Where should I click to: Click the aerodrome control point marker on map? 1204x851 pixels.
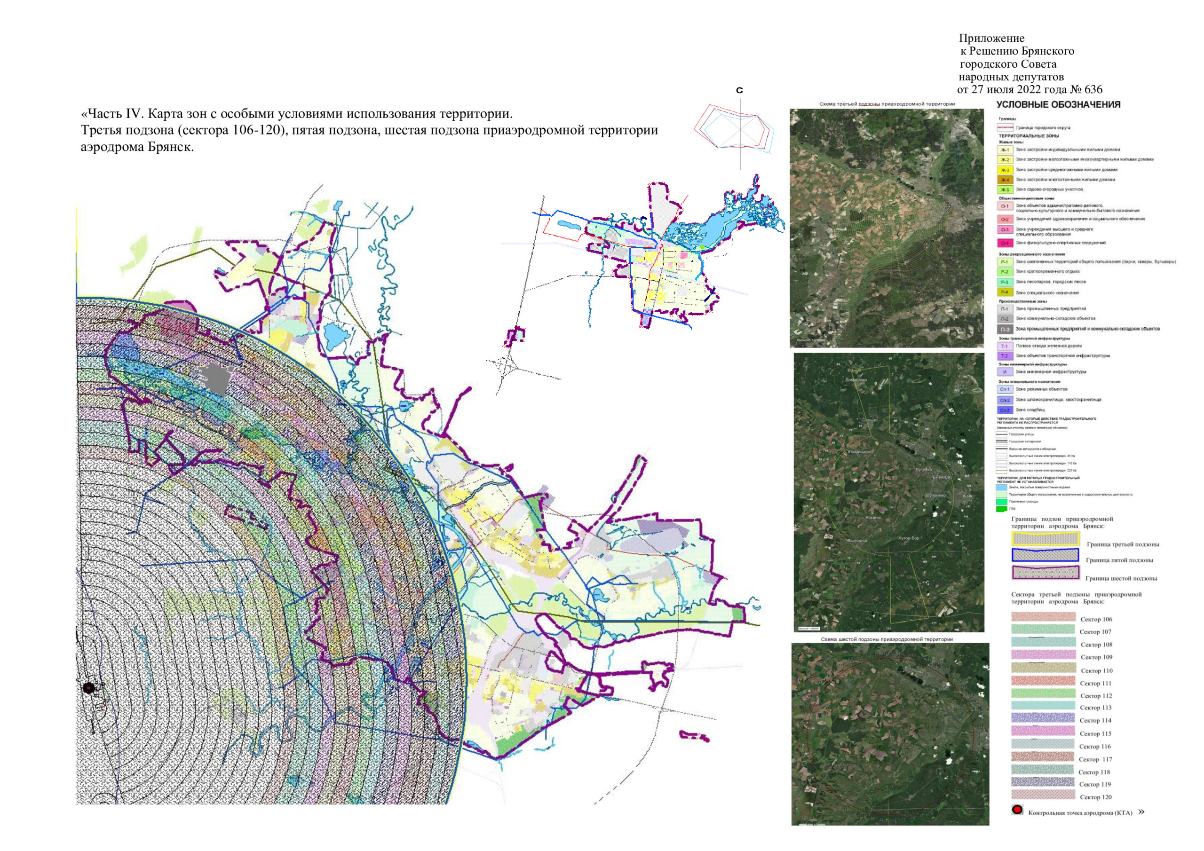[x=88, y=687]
